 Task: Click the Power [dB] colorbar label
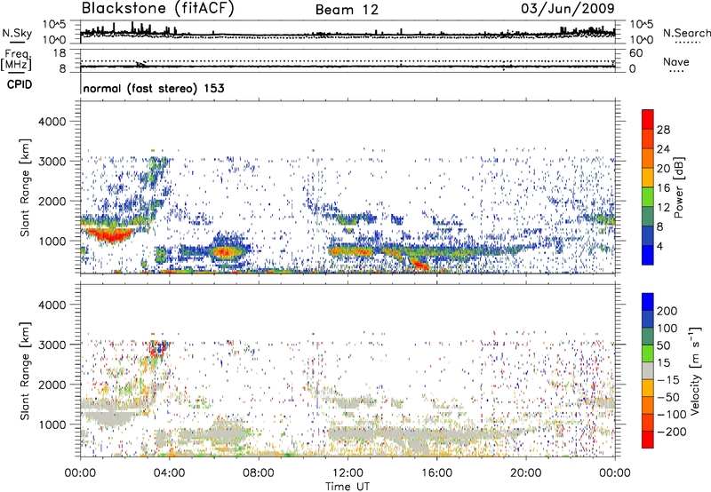pyautogui.click(x=679, y=187)
